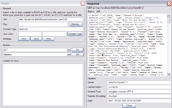Click the Content to Send text area
The width and height of the screenshot is (172, 108).
(43, 85)
